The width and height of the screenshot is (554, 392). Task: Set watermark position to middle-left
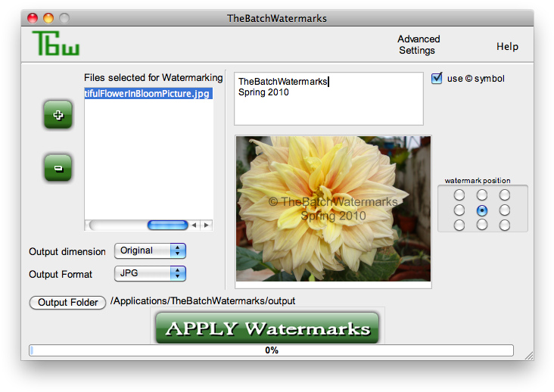pyautogui.click(x=459, y=210)
